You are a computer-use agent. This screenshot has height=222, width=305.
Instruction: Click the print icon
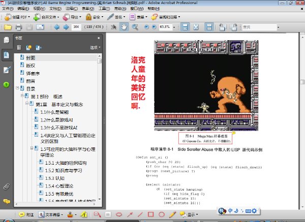coord(19,27)
